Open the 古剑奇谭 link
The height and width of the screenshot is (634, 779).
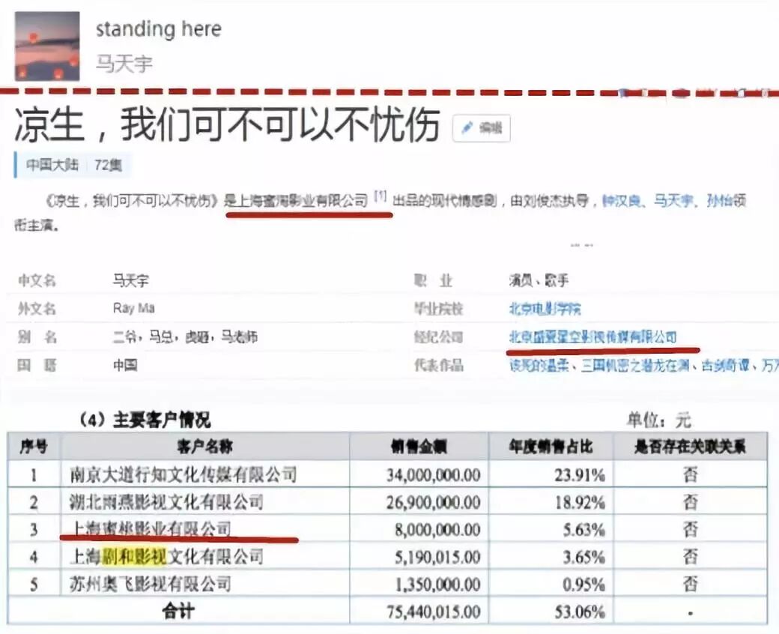tap(725, 366)
